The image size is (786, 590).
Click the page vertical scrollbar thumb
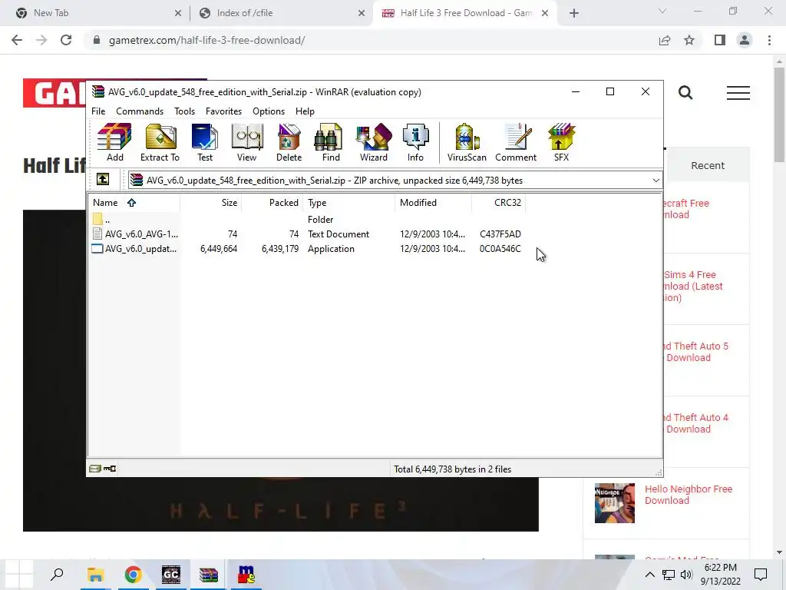coord(779,114)
